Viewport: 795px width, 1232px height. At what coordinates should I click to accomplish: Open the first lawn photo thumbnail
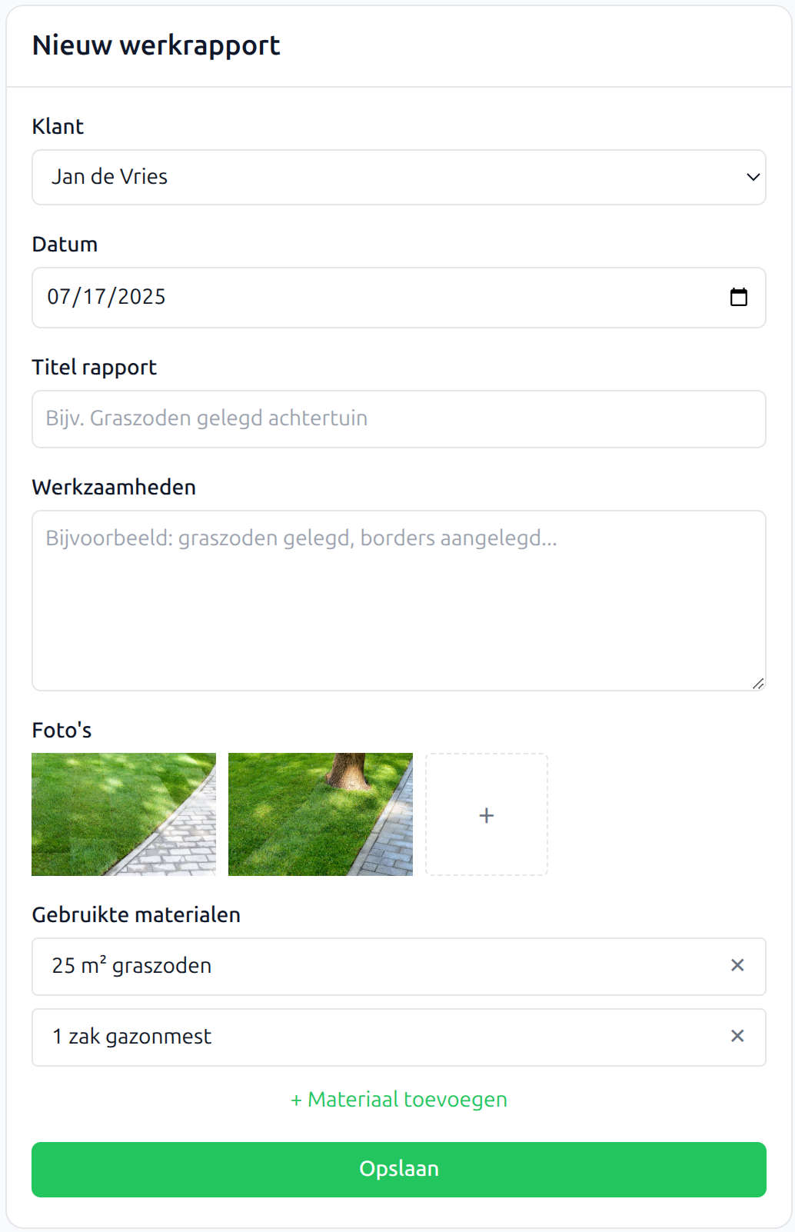click(x=124, y=814)
